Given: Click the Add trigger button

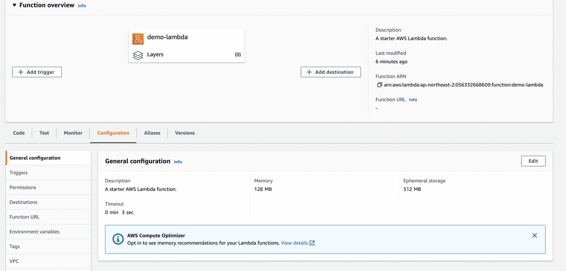Looking at the screenshot, I should click(x=37, y=72).
